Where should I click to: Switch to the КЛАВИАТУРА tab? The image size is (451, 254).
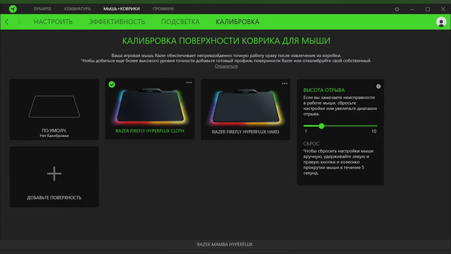77,9
